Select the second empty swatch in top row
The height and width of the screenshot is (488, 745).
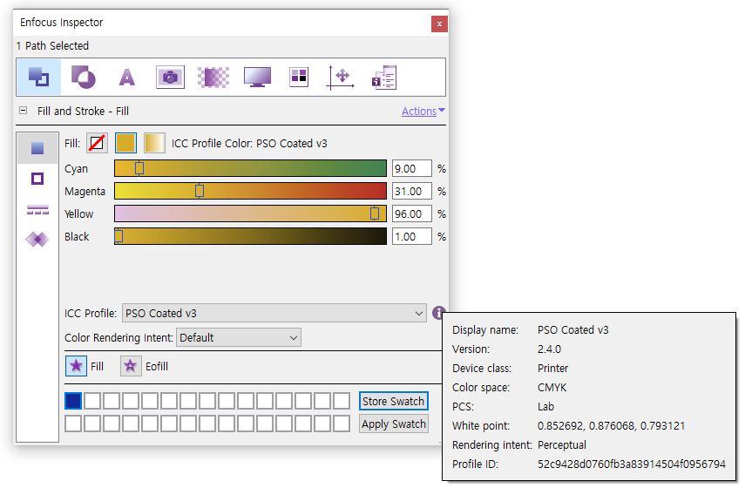(112, 401)
